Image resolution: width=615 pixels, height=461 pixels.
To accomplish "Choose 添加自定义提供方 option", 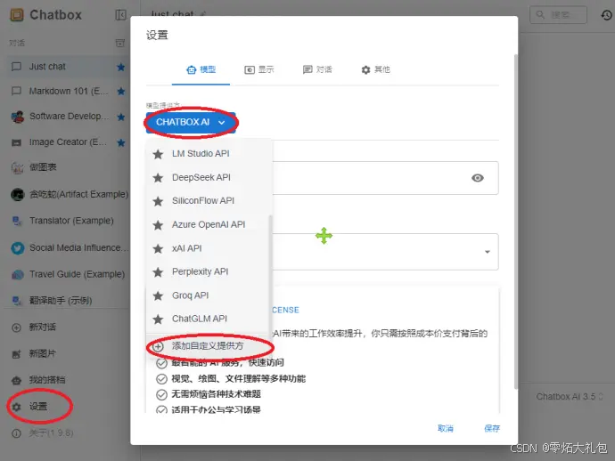I will (x=209, y=346).
